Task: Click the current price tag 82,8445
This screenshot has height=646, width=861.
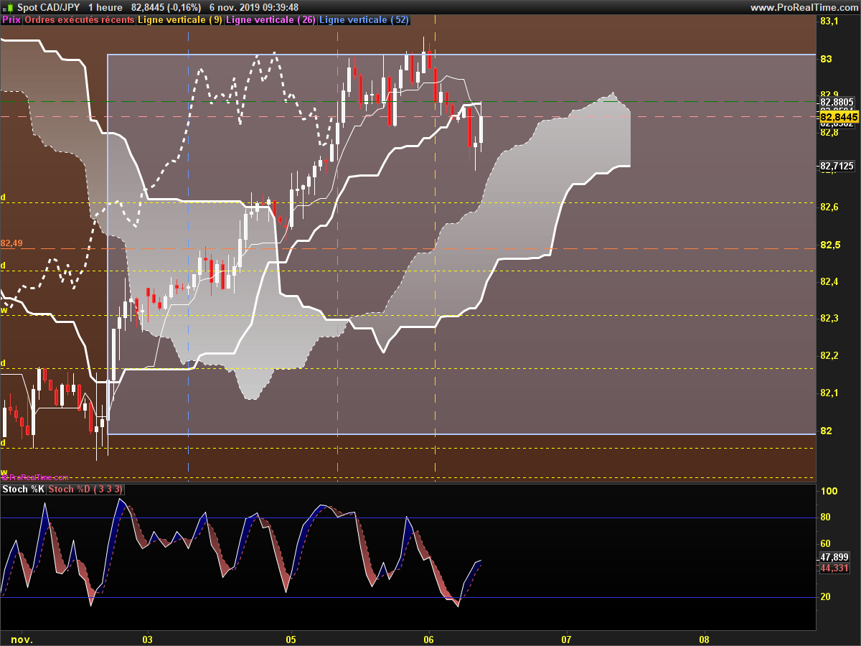Action: [839, 116]
